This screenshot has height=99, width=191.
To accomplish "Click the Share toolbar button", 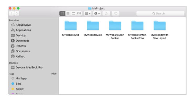I will (x=106, y=13).
